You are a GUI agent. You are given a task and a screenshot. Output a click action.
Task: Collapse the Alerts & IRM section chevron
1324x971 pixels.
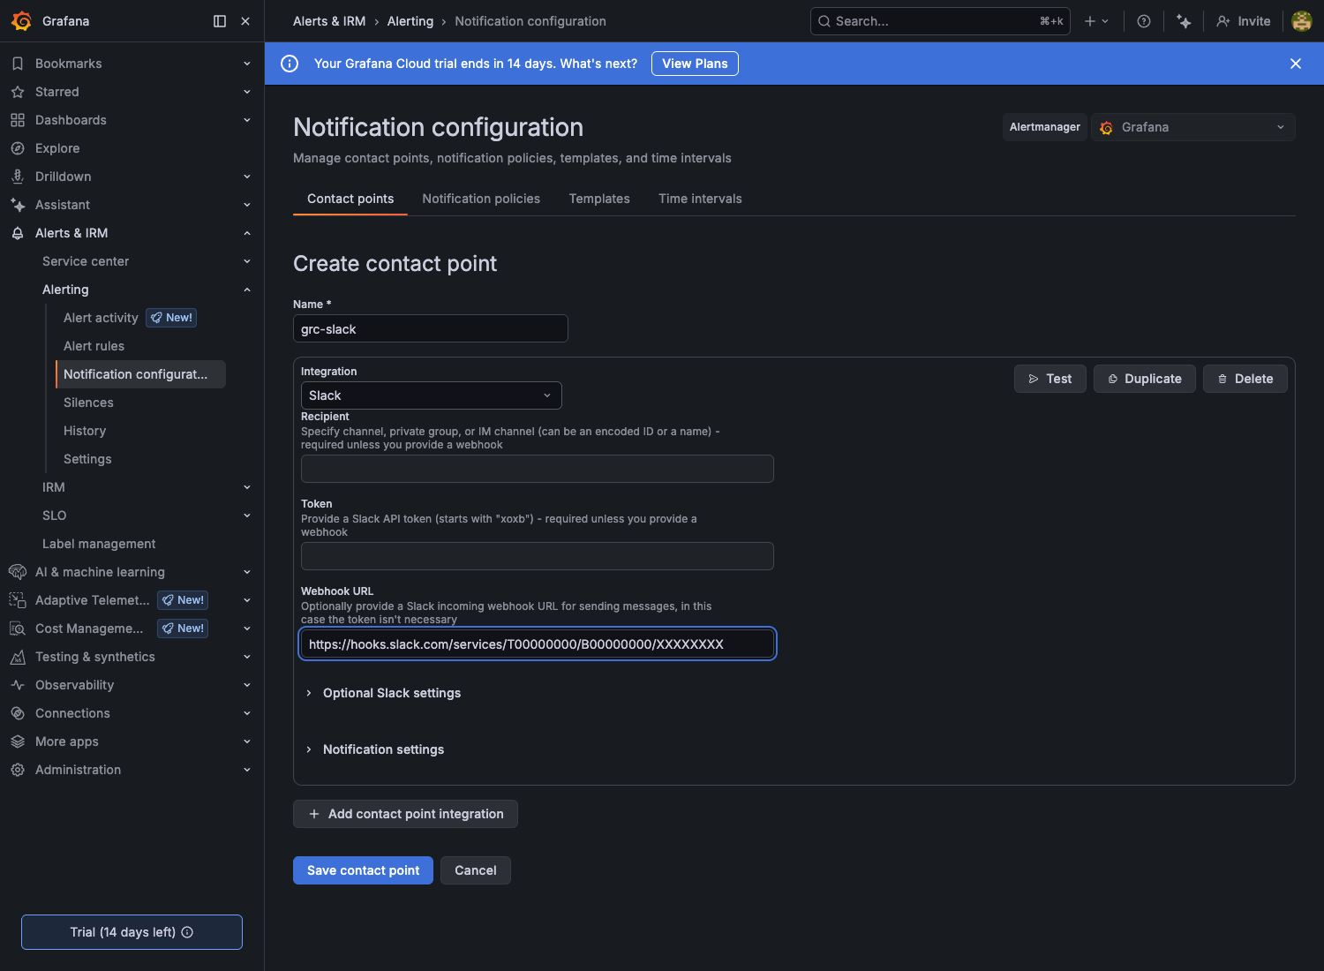[x=247, y=233]
